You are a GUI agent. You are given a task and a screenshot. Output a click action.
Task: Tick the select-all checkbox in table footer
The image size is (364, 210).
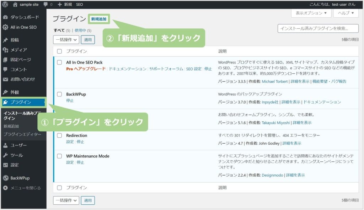coord(59,188)
